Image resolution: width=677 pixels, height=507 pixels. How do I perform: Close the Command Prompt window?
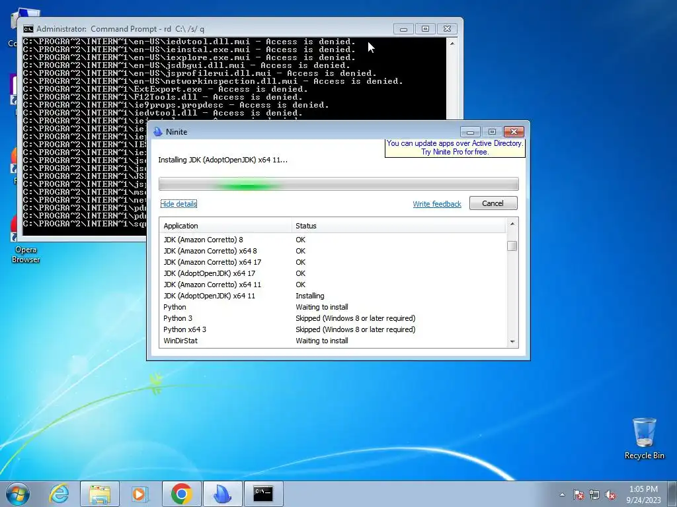click(x=448, y=29)
